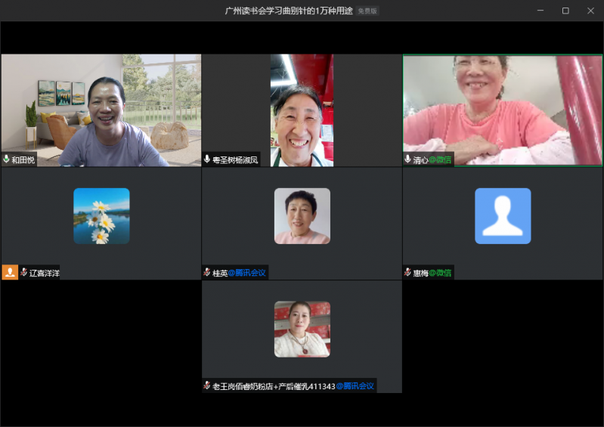This screenshot has height=427, width=604.
Task: Click 桂英's profile photo avatar
Action: [302, 216]
